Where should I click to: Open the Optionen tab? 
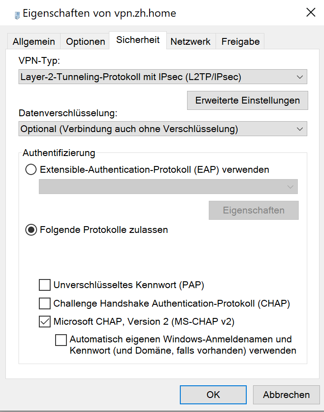pyautogui.click(x=85, y=42)
